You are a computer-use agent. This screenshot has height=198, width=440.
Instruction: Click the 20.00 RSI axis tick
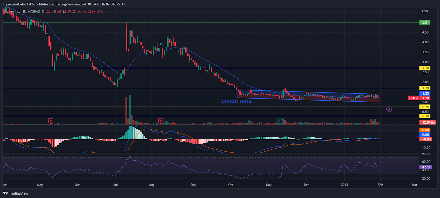(x=426, y=179)
